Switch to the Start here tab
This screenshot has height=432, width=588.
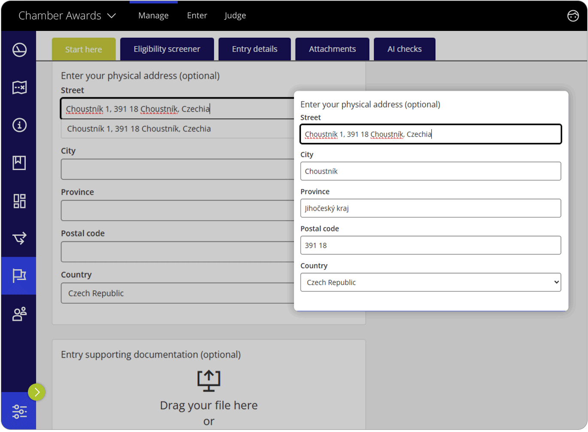coord(84,49)
